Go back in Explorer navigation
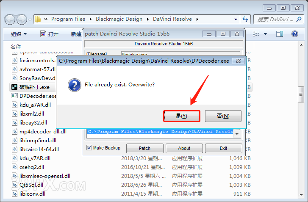 (x=10, y=19)
